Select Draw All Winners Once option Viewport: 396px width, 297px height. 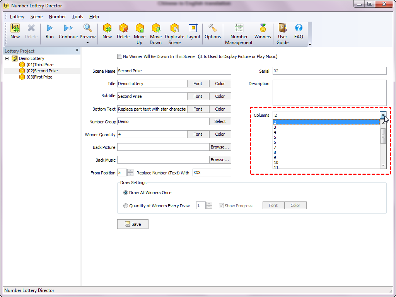coord(126,193)
